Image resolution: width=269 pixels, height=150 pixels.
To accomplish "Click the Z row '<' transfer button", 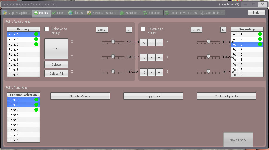I will 144,72.
